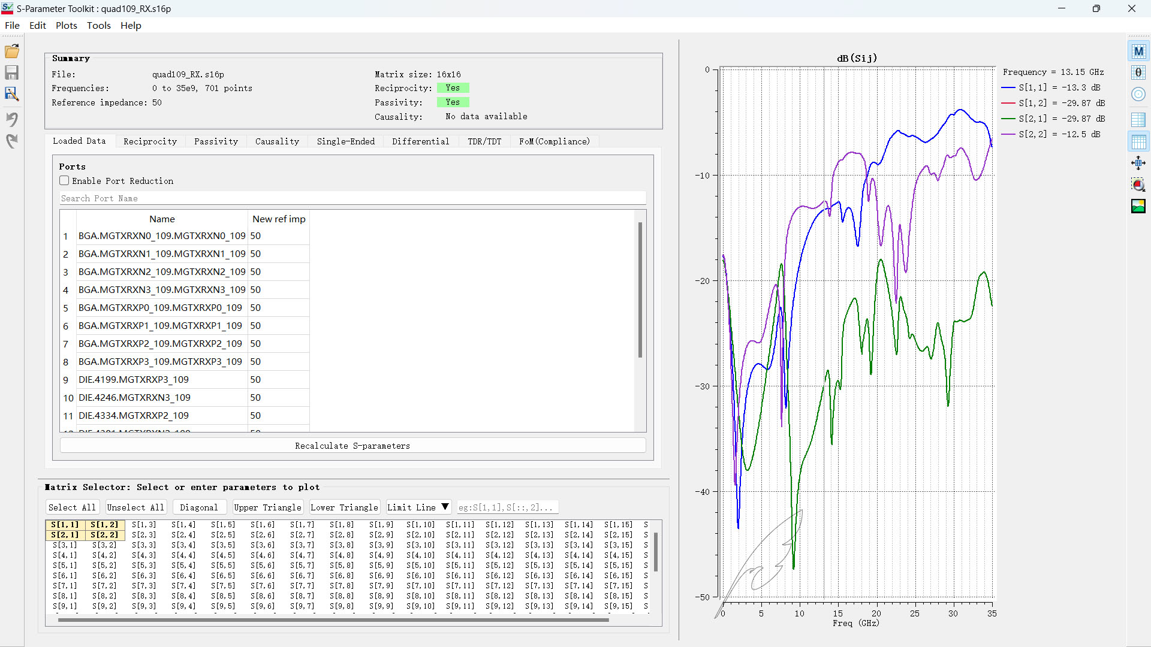
Task: Click Recalculate S-parameters button
Action: point(352,446)
